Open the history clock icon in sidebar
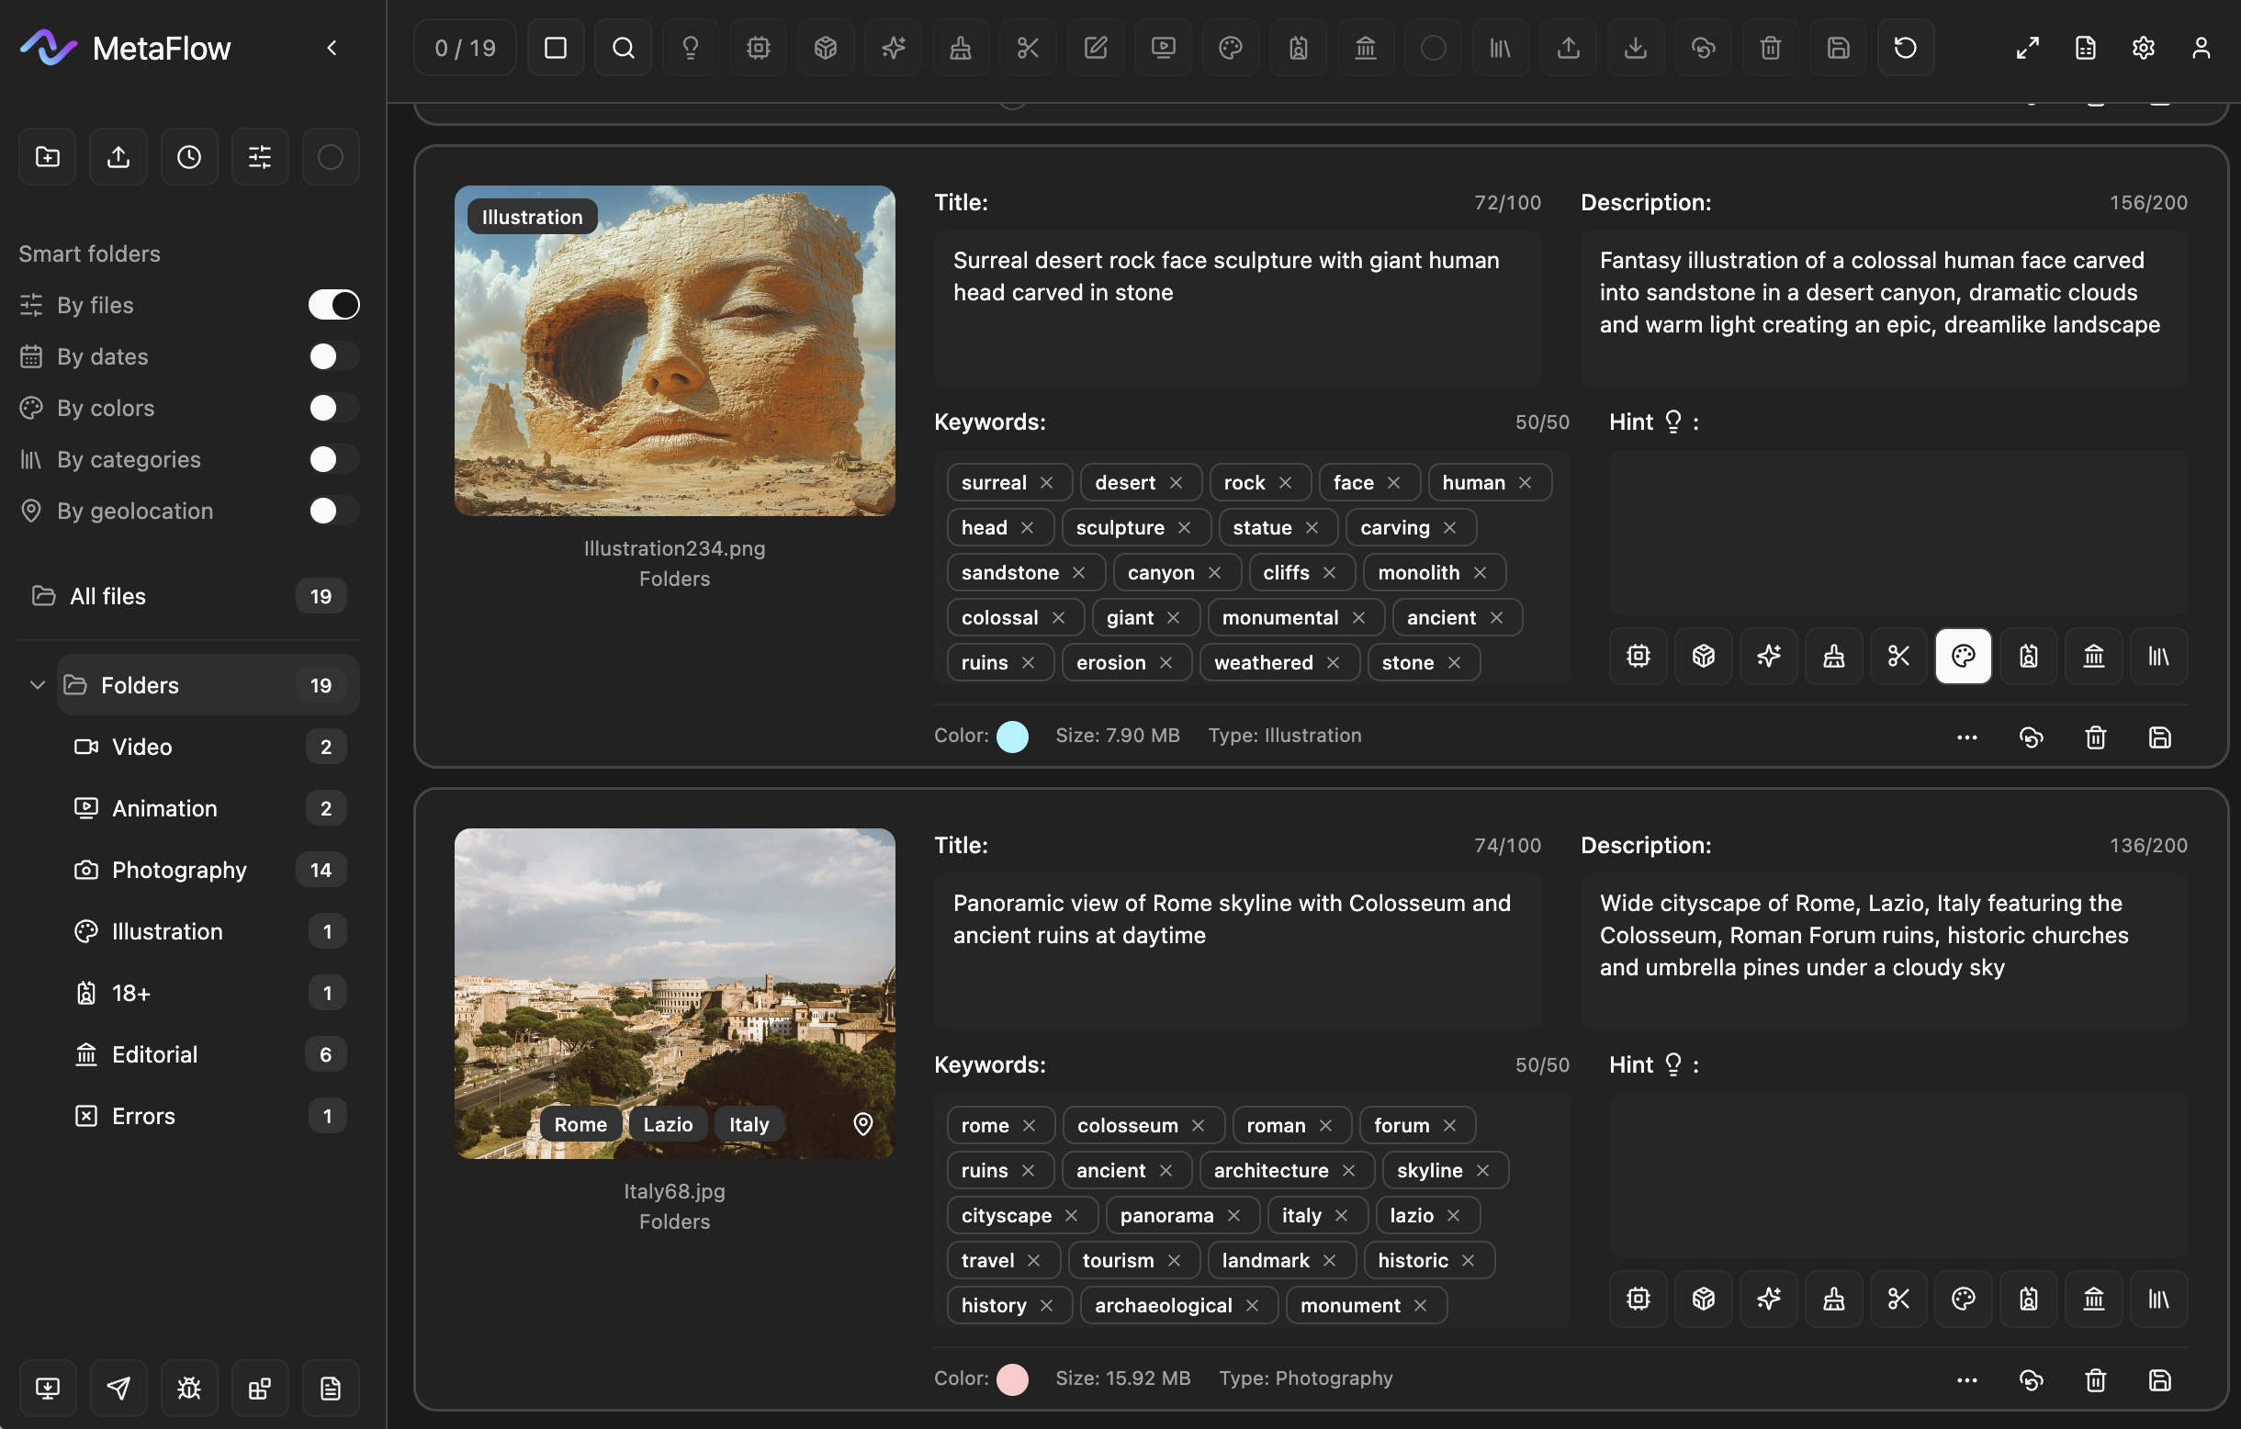The image size is (2241, 1429). [189, 156]
